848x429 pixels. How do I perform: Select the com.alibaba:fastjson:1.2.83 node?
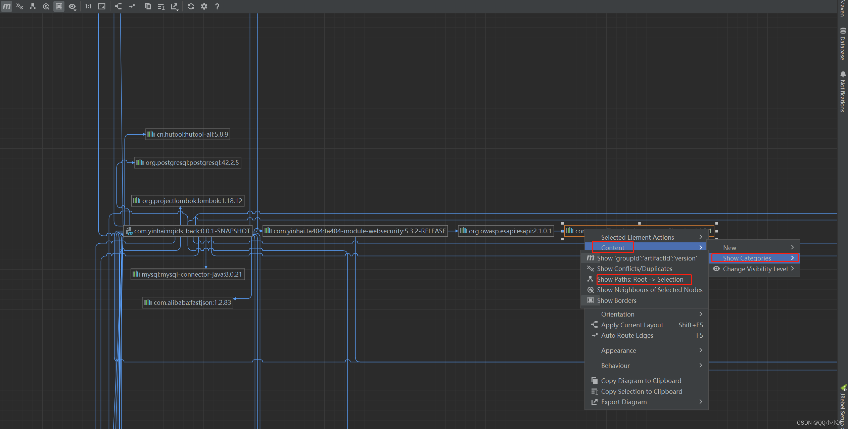click(188, 302)
